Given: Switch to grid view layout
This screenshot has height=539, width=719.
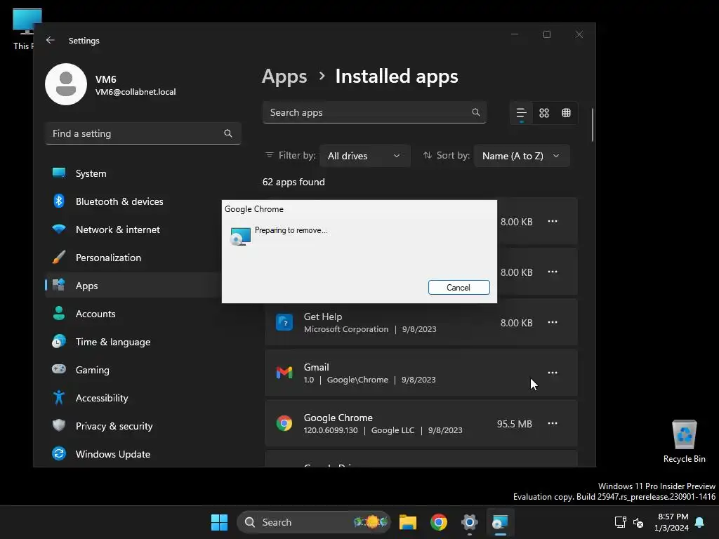Looking at the screenshot, I should [x=544, y=113].
